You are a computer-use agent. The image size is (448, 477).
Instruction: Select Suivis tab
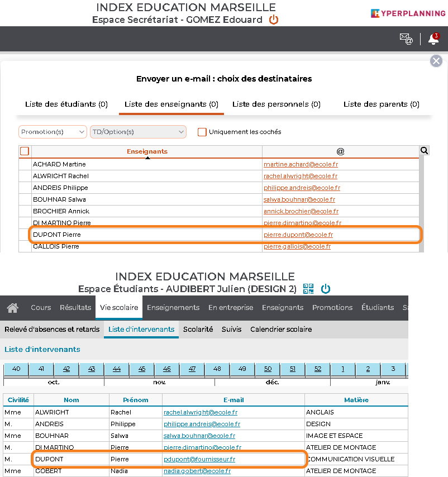click(x=231, y=330)
